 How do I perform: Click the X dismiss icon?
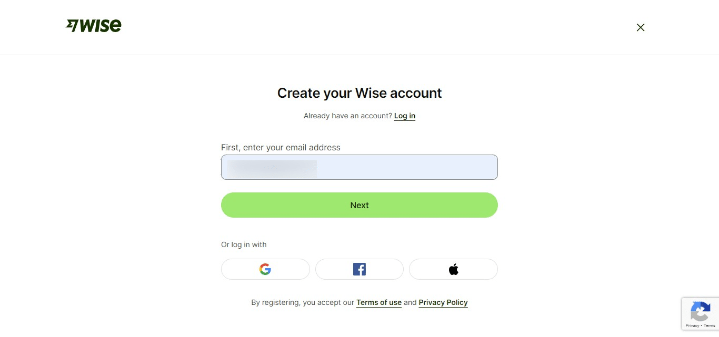click(641, 27)
